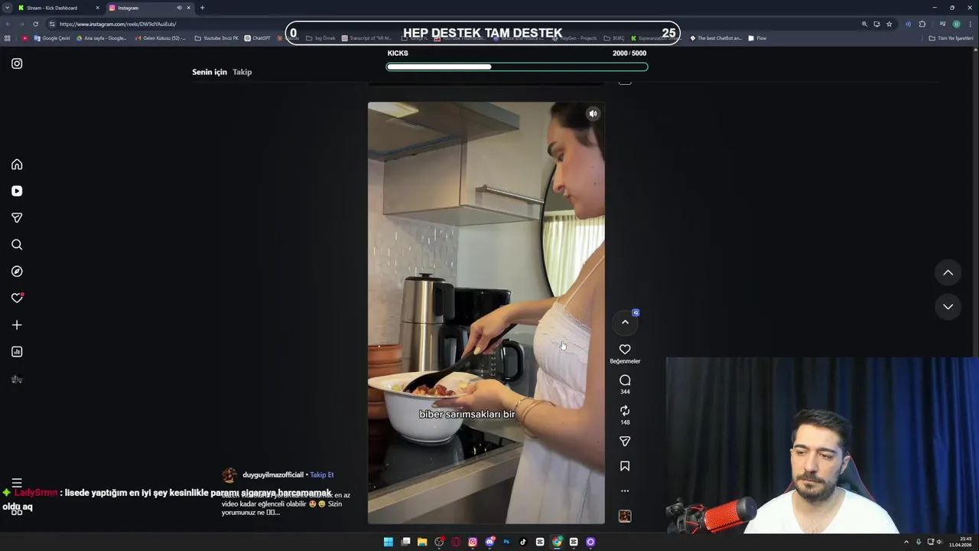
Task: Open Direct messages icon in sidebar
Action: (17, 218)
